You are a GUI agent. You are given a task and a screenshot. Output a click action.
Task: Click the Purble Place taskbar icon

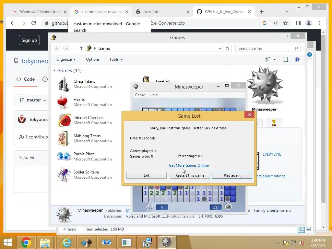pyautogui.click(x=106, y=243)
